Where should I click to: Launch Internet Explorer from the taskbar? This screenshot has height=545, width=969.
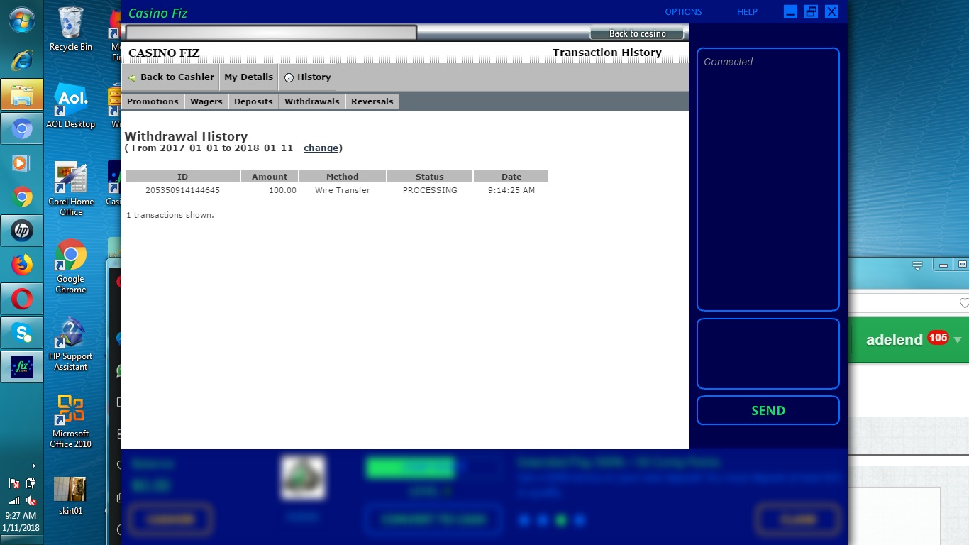[21, 60]
